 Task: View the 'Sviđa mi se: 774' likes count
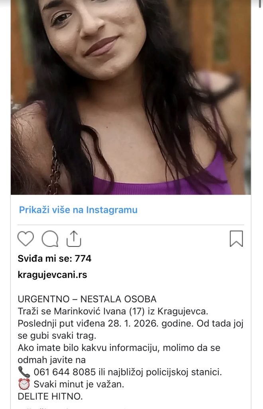click(x=55, y=258)
